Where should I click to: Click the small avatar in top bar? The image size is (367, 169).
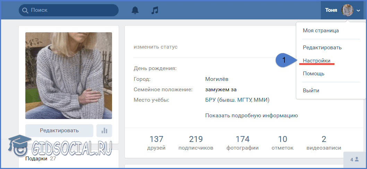click(x=347, y=10)
